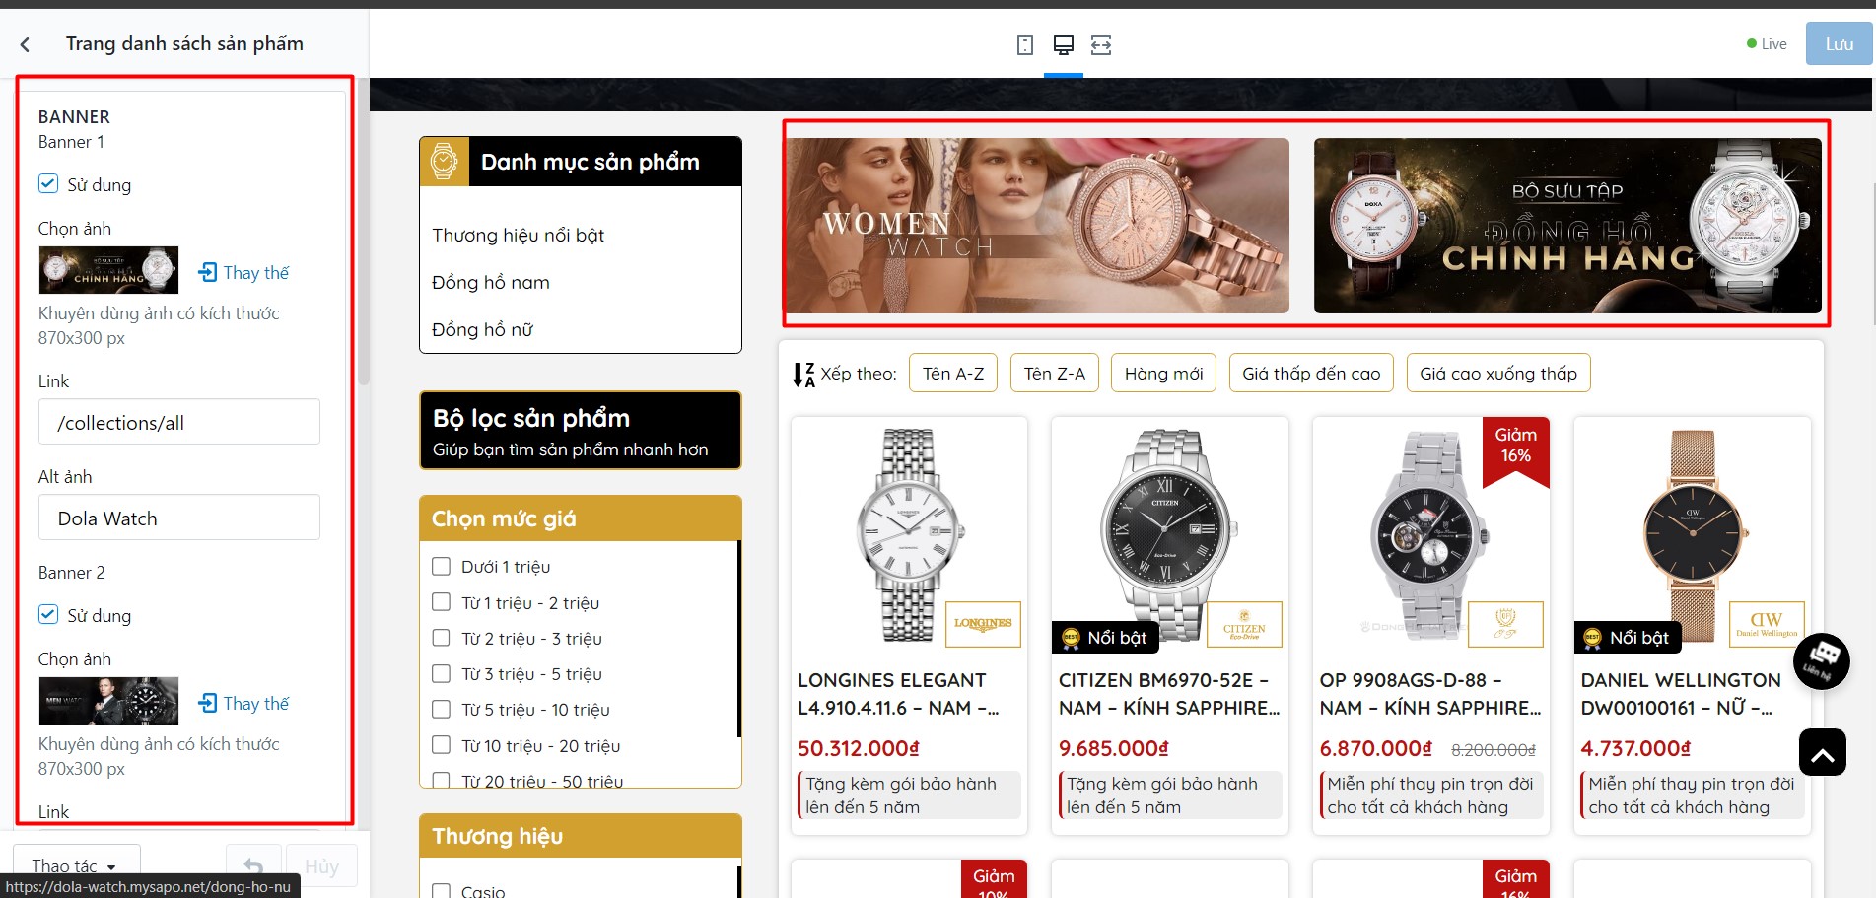Screen dimensions: 1876x898
Task: Click Banner 2 image thumbnail in settings
Action: (x=108, y=701)
